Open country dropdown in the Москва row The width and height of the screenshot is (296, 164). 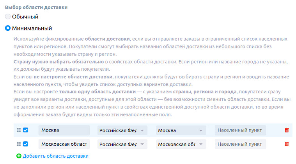tap(122, 130)
